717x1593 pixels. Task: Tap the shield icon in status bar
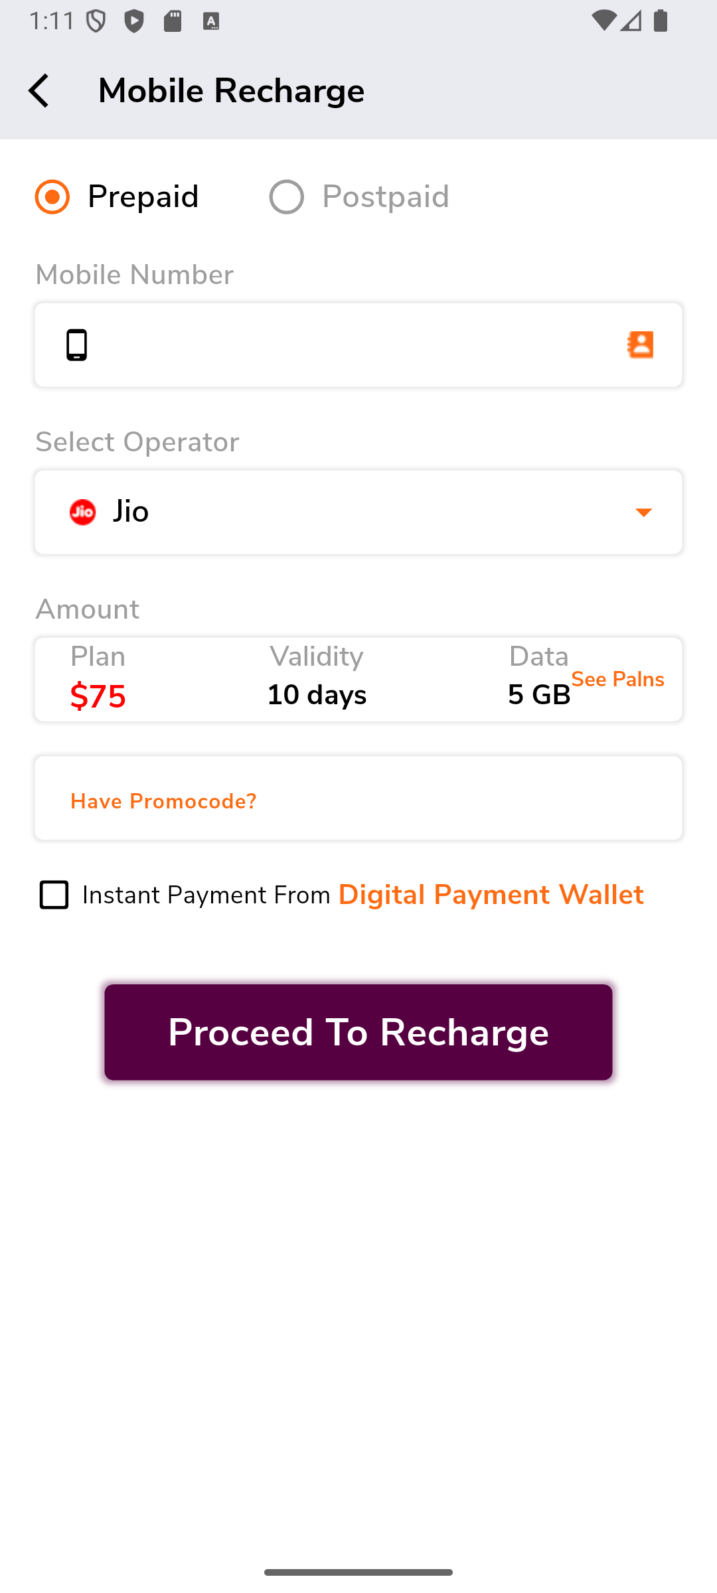tap(96, 22)
